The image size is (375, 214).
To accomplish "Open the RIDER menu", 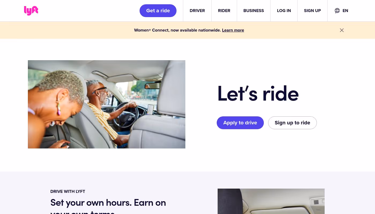I will pyautogui.click(x=224, y=11).
